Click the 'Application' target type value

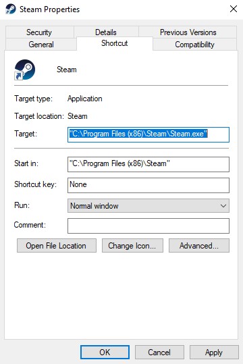pyautogui.click(x=85, y=99)
